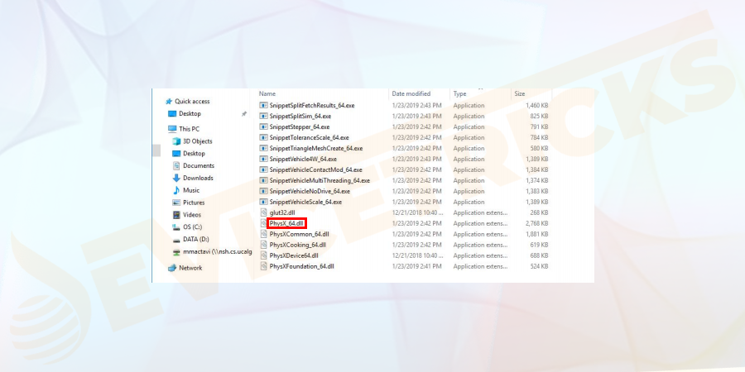Screen dimensions: 745x372
Task: Click the PhysXCooking_64.dll file icon
Action: pos(264,245)
